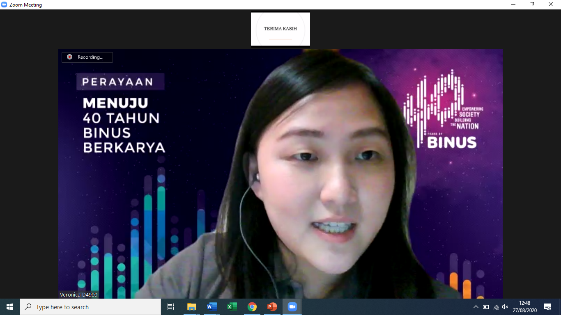Expand the hidden system tray icons

tap(476, 307)
